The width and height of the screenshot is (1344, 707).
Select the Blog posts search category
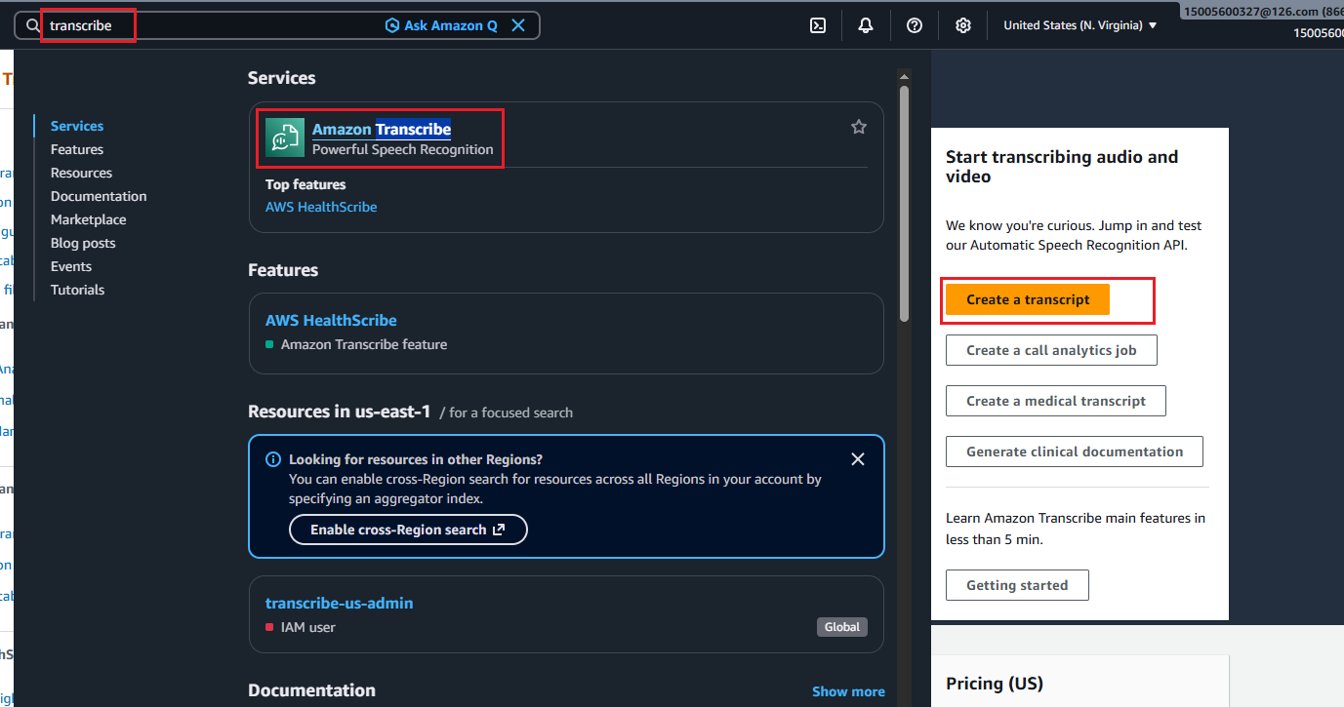pyautogui.click(x=83, y=243)
